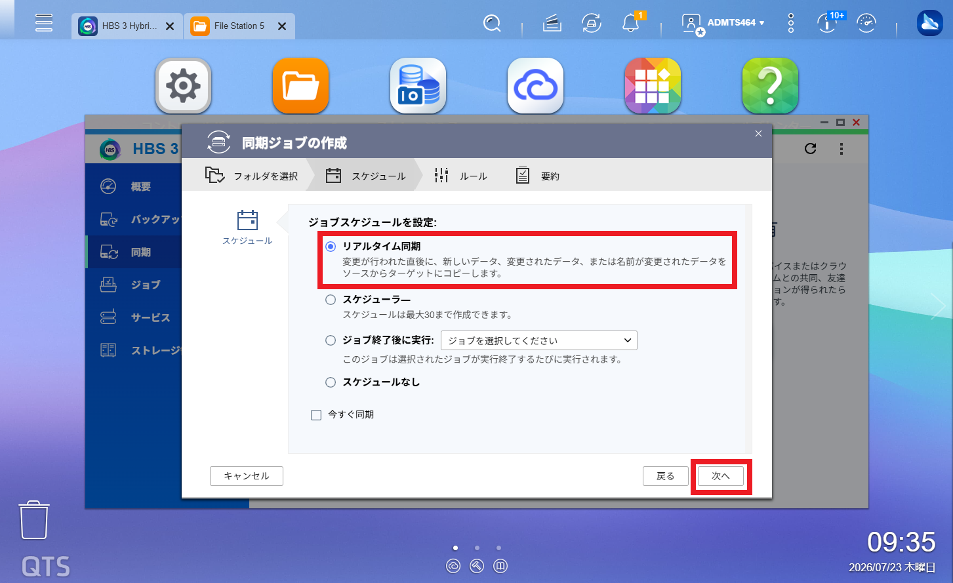
Task: Open the QTS main menu hamburger icon
Action: tap(44, 23)
